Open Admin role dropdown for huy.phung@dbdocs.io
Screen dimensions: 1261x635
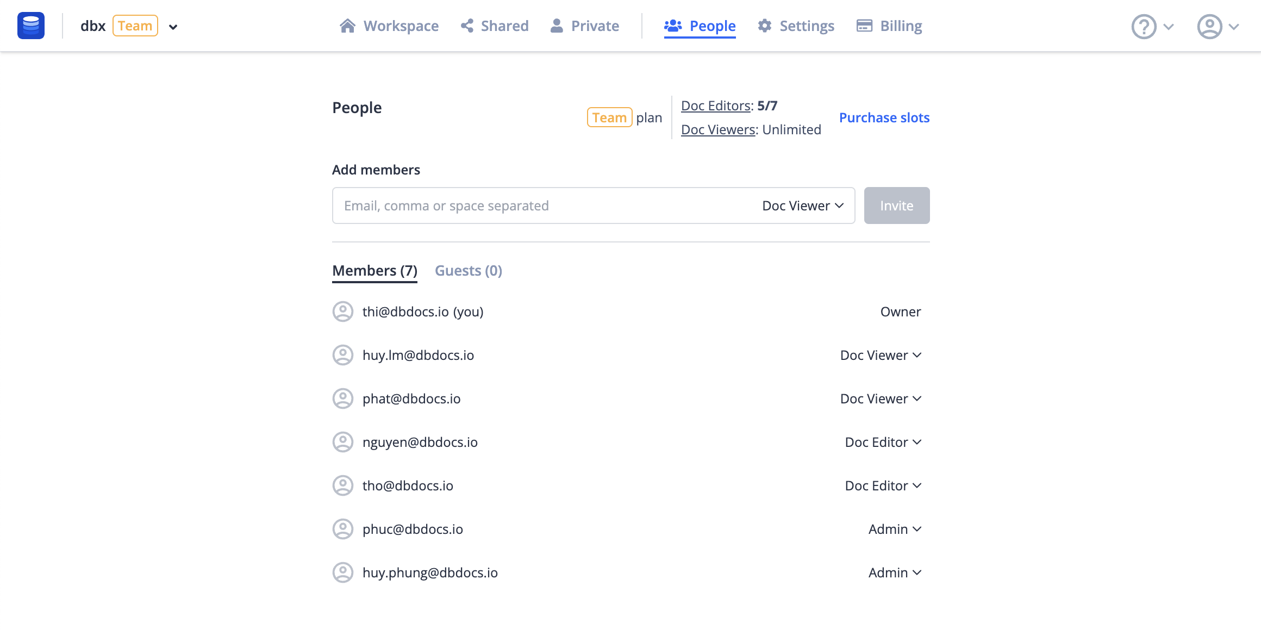895,572
